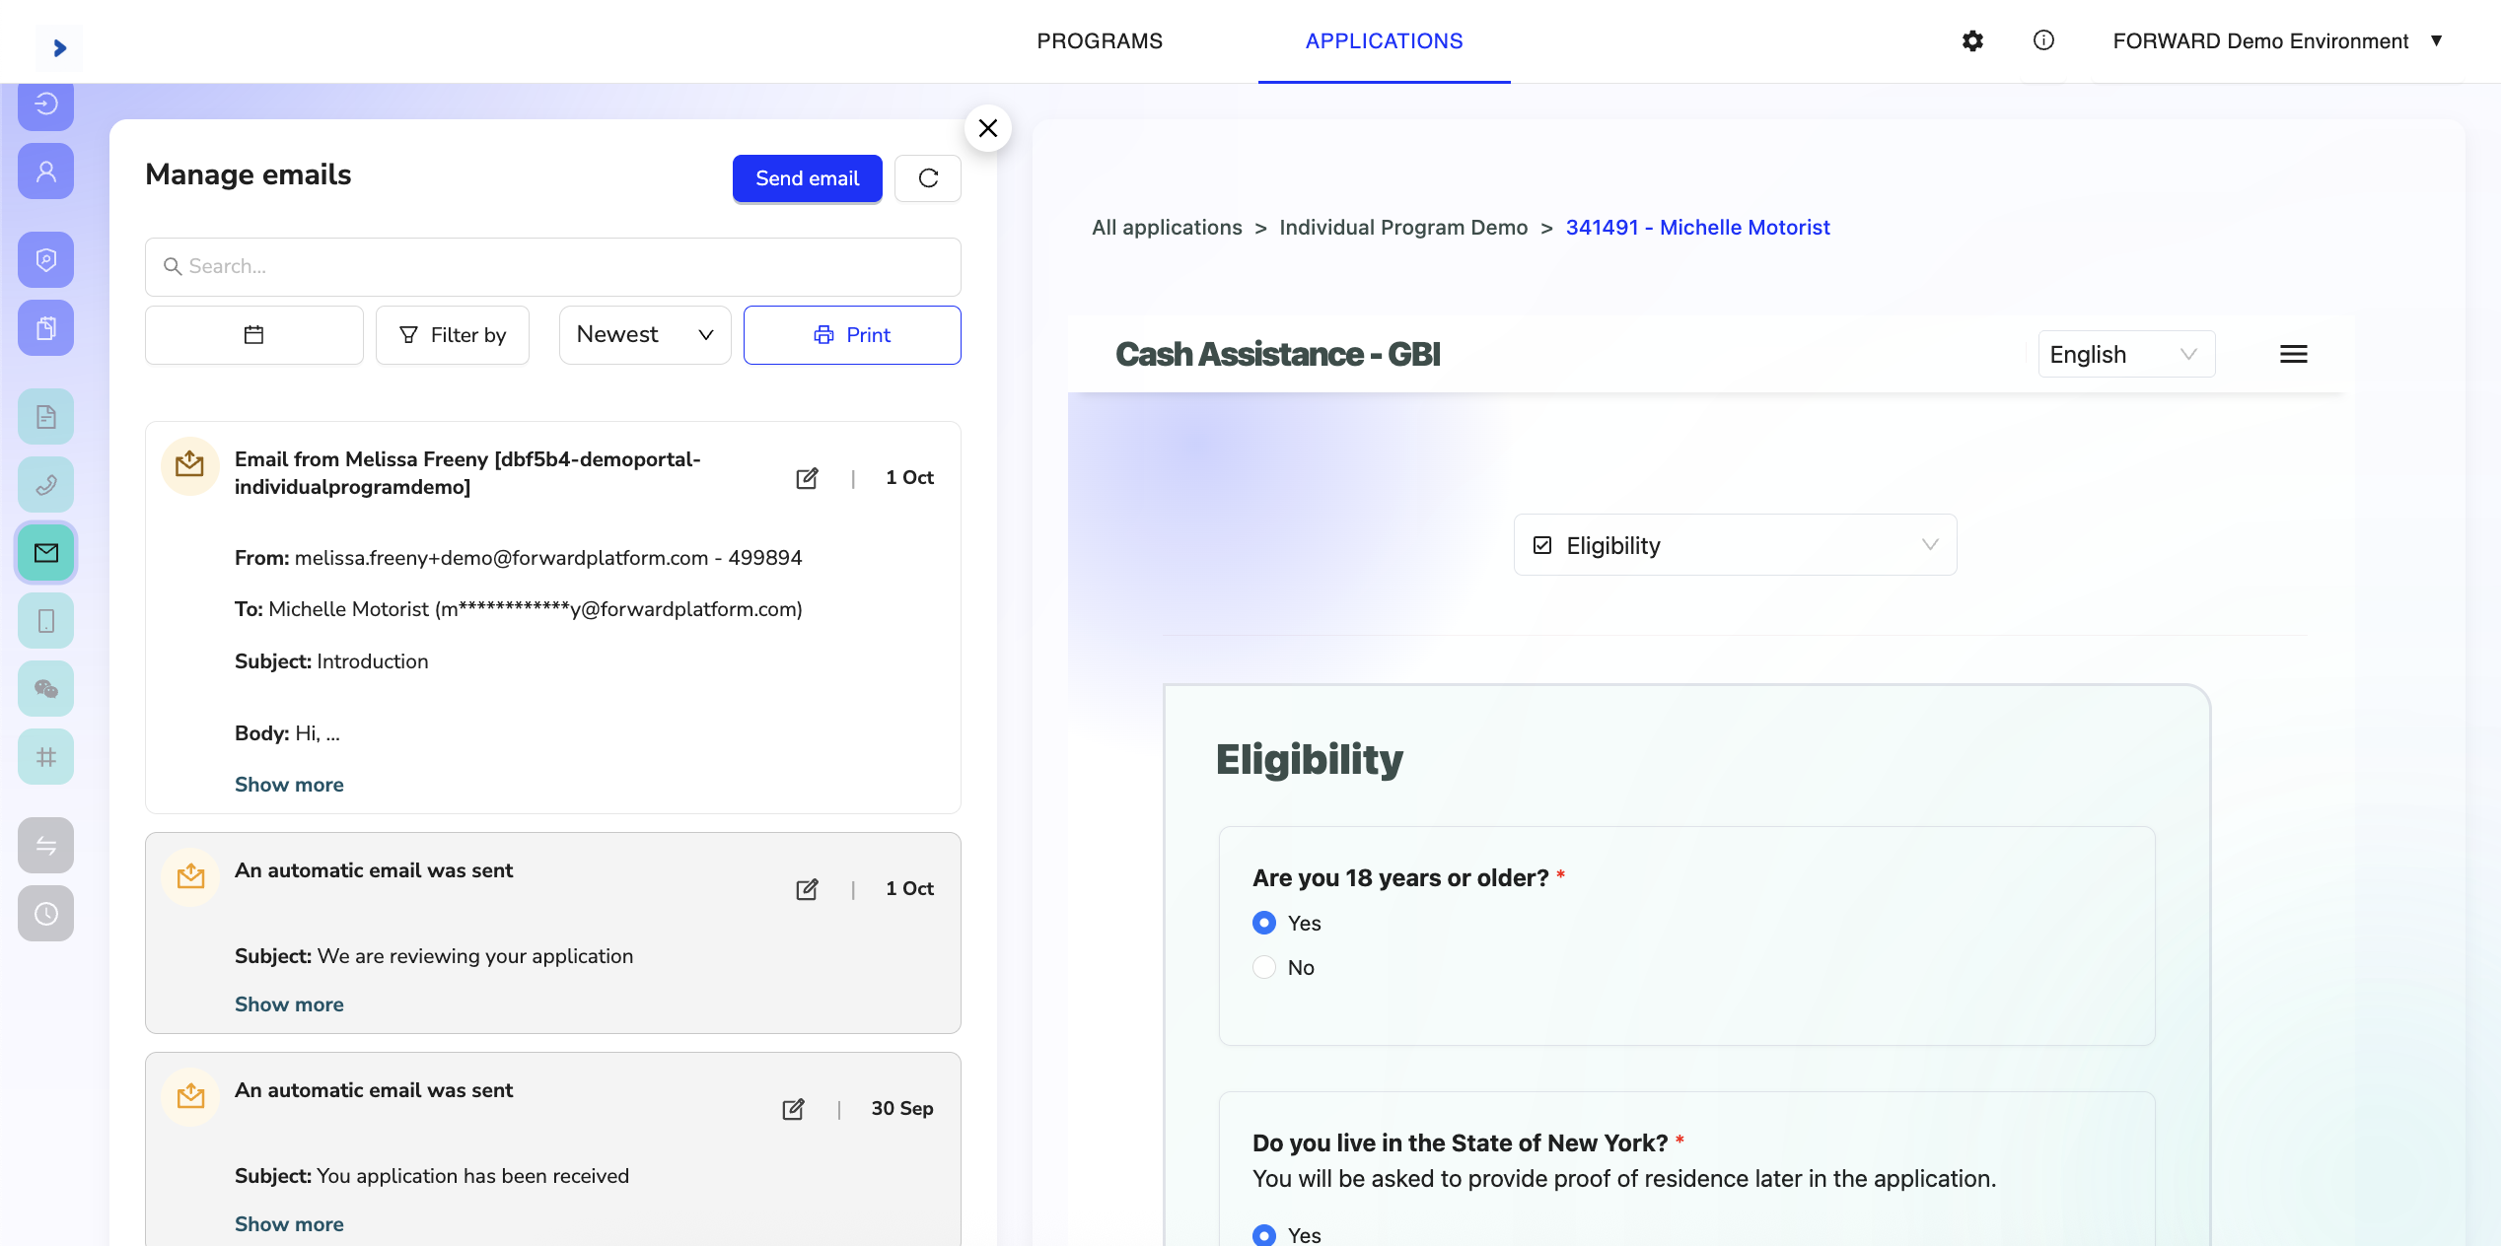Select No for 18 years or older

click(x=1264, y=967)
